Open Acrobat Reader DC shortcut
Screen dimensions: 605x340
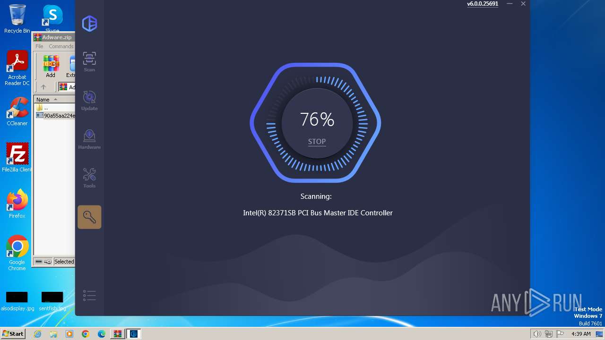pyautogui.click(x=17, y=68)
